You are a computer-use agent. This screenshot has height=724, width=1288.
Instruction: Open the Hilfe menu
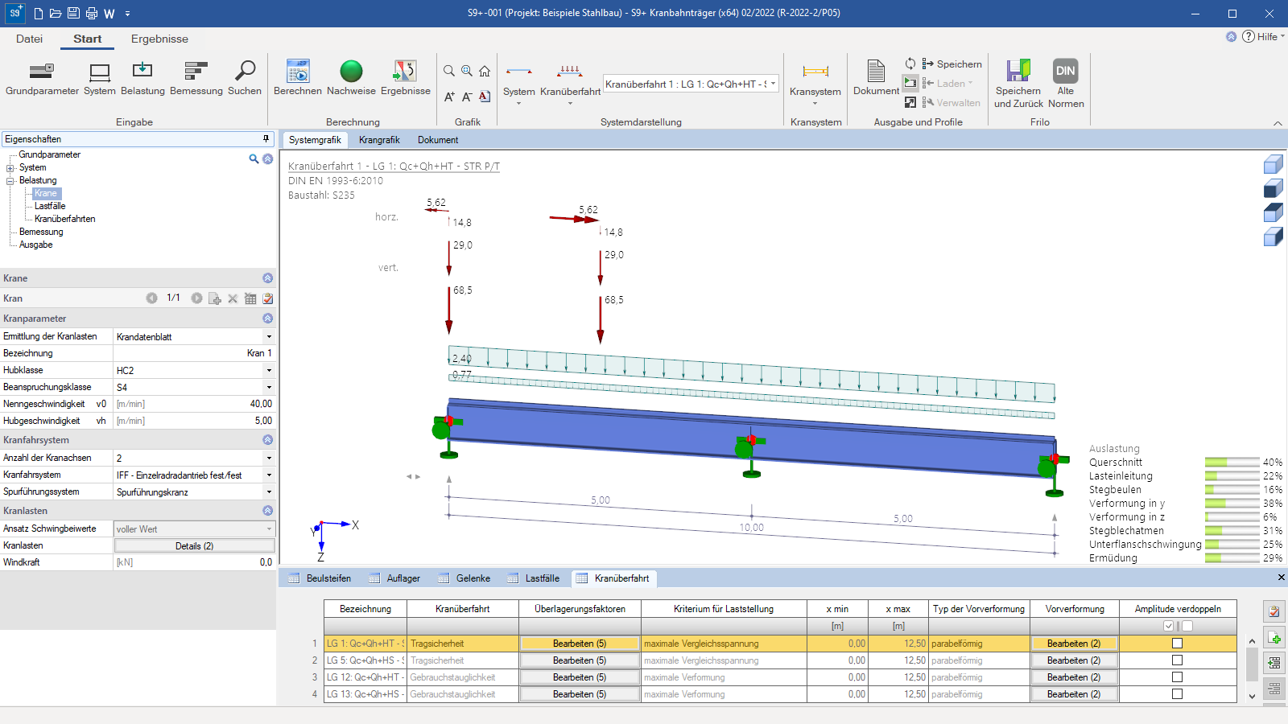[x=1264, y=37]
